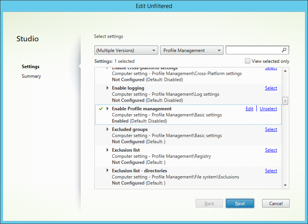Click the search magnifier icon

[x=284, y=50]
